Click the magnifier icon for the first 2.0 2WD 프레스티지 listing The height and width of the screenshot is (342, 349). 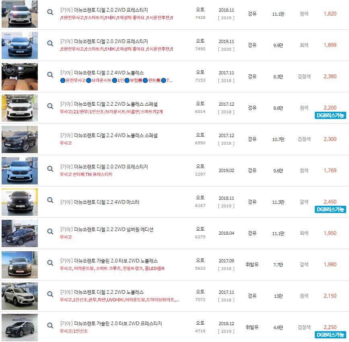click(x=50, y=12)
